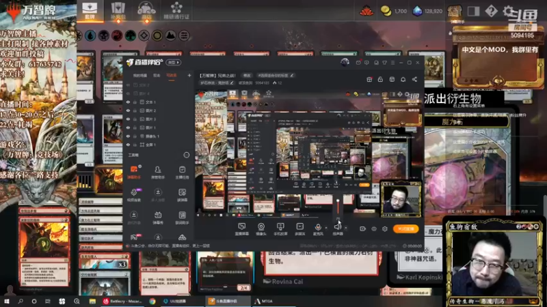This screenshot has width=547, height=307.
Task: Filter cards by green mana
Action: click(x=130, y=35)
